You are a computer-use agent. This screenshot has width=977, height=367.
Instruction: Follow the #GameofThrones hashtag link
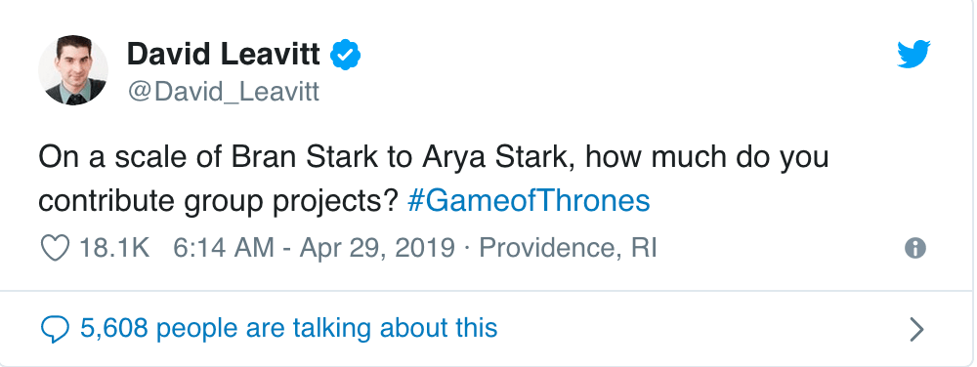pos(529,201)
